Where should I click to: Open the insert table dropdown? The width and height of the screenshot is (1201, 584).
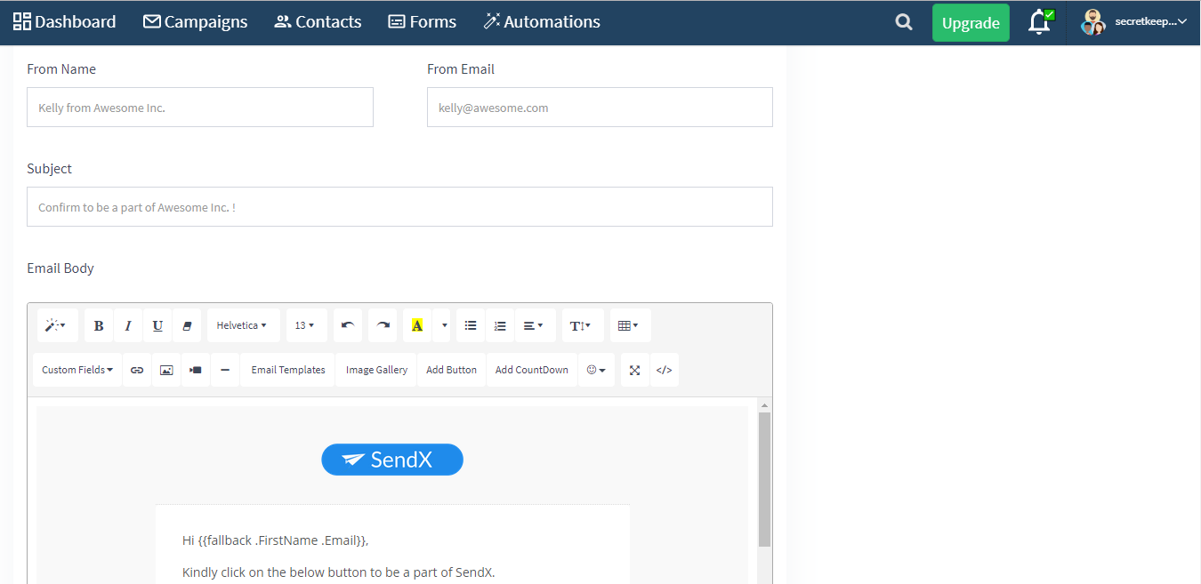(630, 325)
